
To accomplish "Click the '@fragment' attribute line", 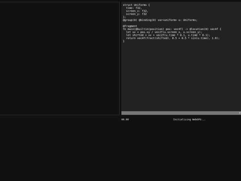I will pos(130,26).
